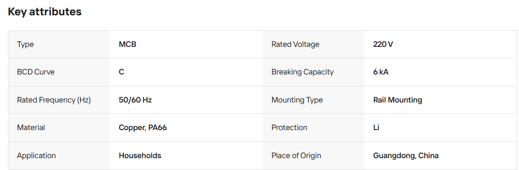The height and width of the screenshot is (170, 519).
Task: Select the BCD Curve label
Action: [x=36, y=72]
